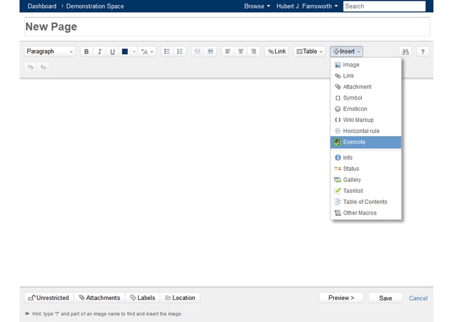This screenshot has width=453, height=322.
Task: Open the Labels button
Action: 143,298
